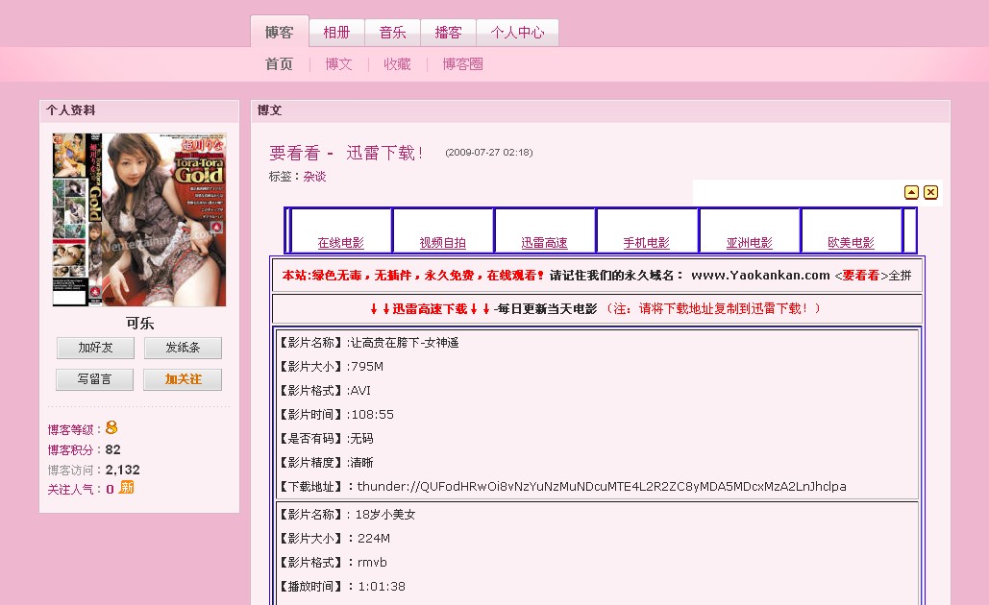Image resolution: width=989 pixels, height=605 pixels.
Task: Click the 加关注 button
Action: pyautogui.click(x=183, y=379)
